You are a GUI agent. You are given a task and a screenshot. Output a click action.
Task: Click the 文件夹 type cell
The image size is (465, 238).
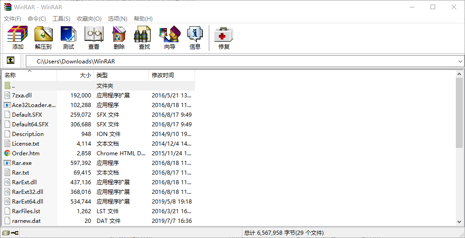pos(105,85)
